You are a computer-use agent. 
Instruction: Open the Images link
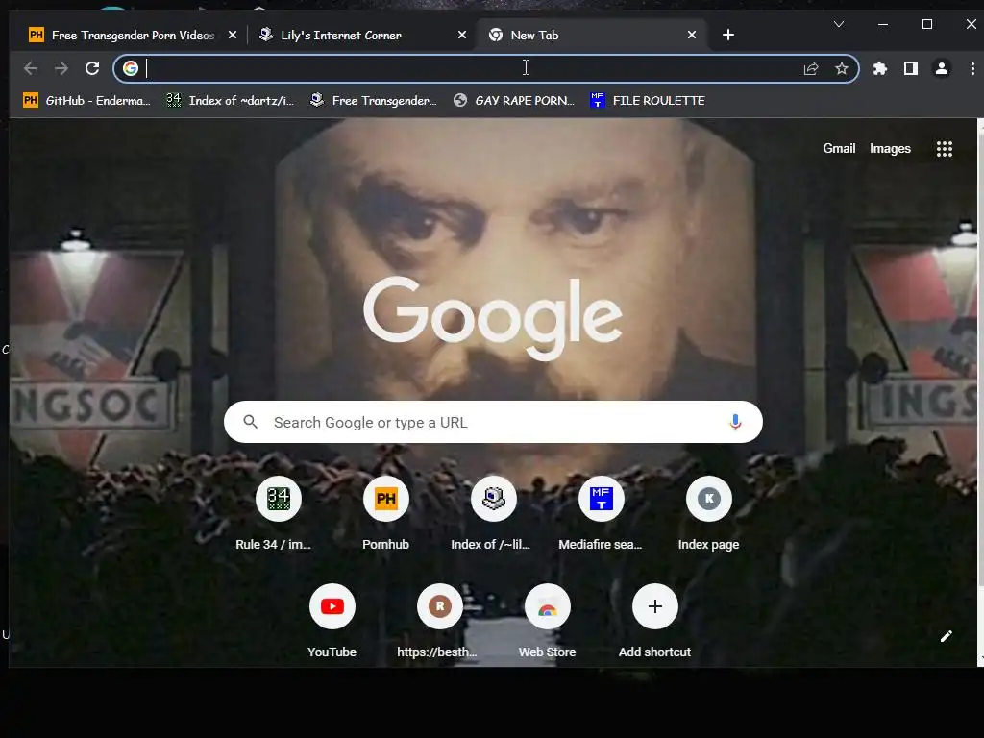point(890,149)
